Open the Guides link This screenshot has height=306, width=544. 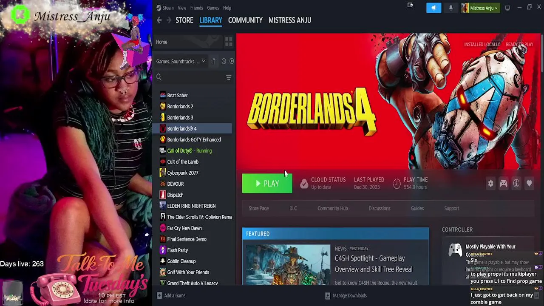(417, 208)
